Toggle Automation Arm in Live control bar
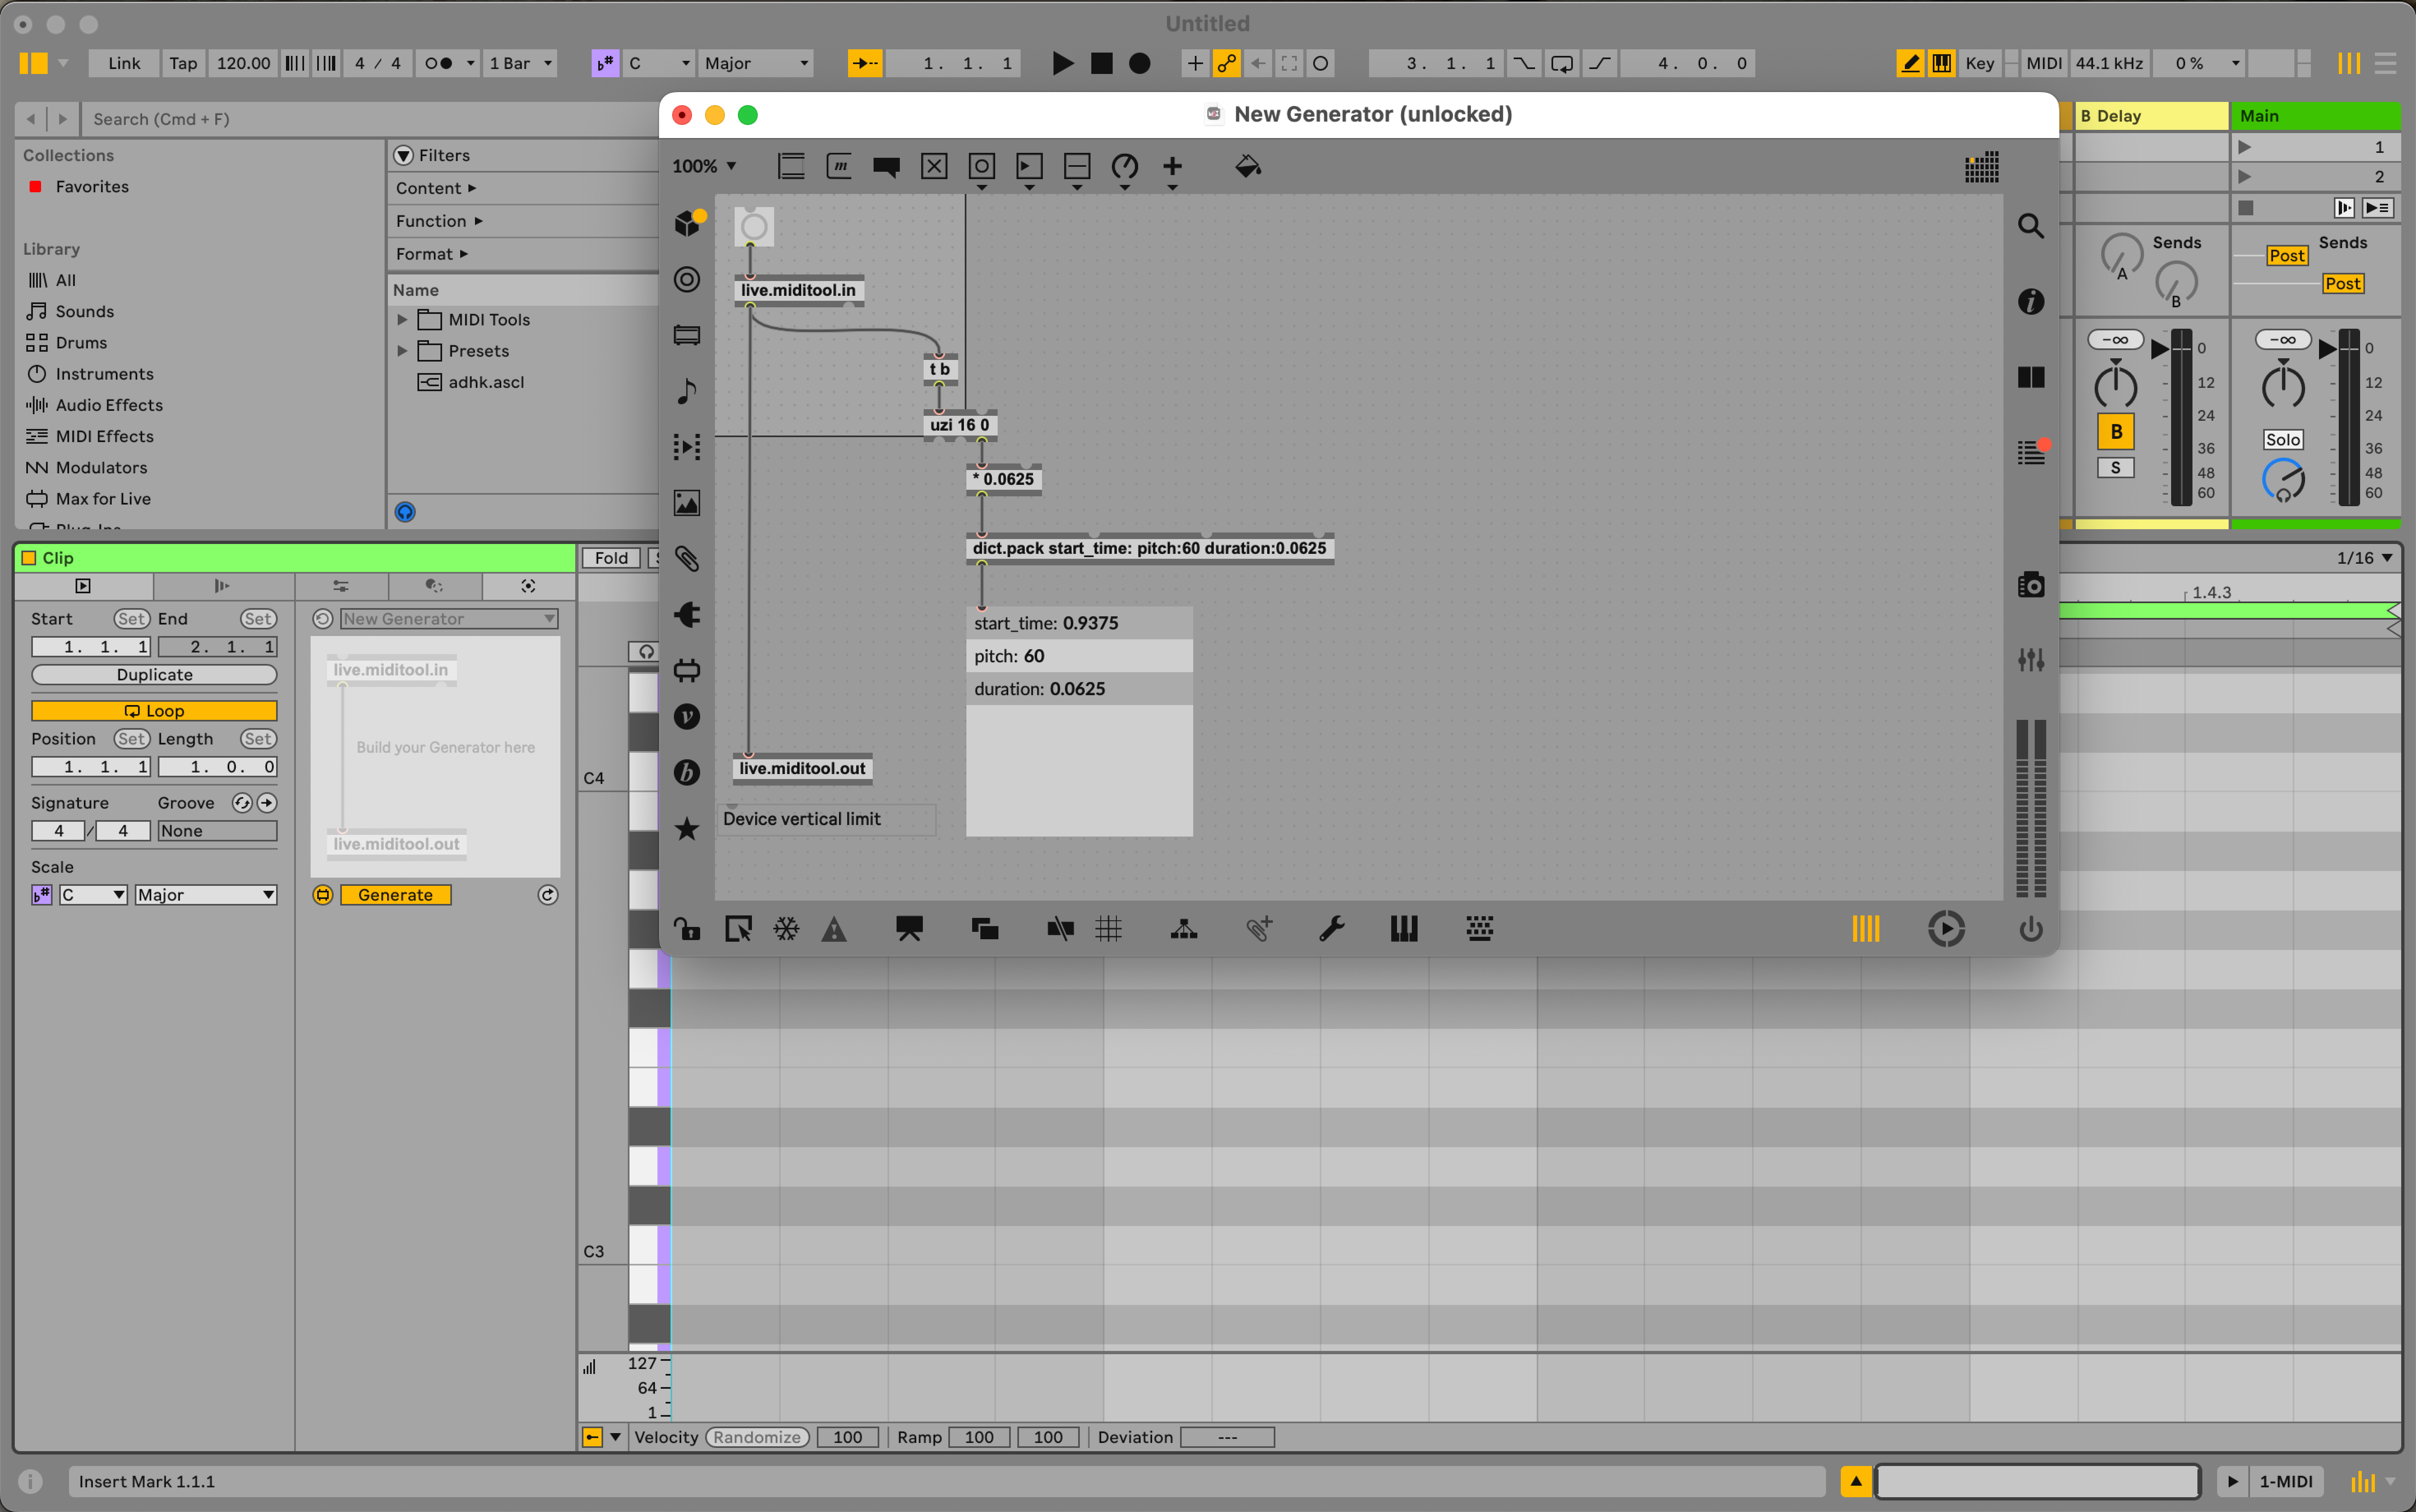 [1227, 63]
